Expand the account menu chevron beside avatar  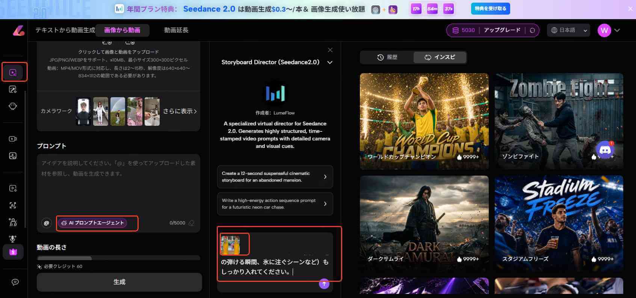(x=617, y=30)
